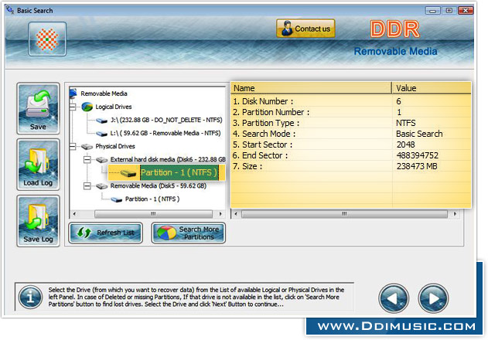Click the L:\ drive icon

point(102,134)
